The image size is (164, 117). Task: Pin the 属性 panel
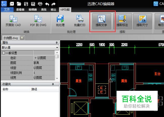57,43
